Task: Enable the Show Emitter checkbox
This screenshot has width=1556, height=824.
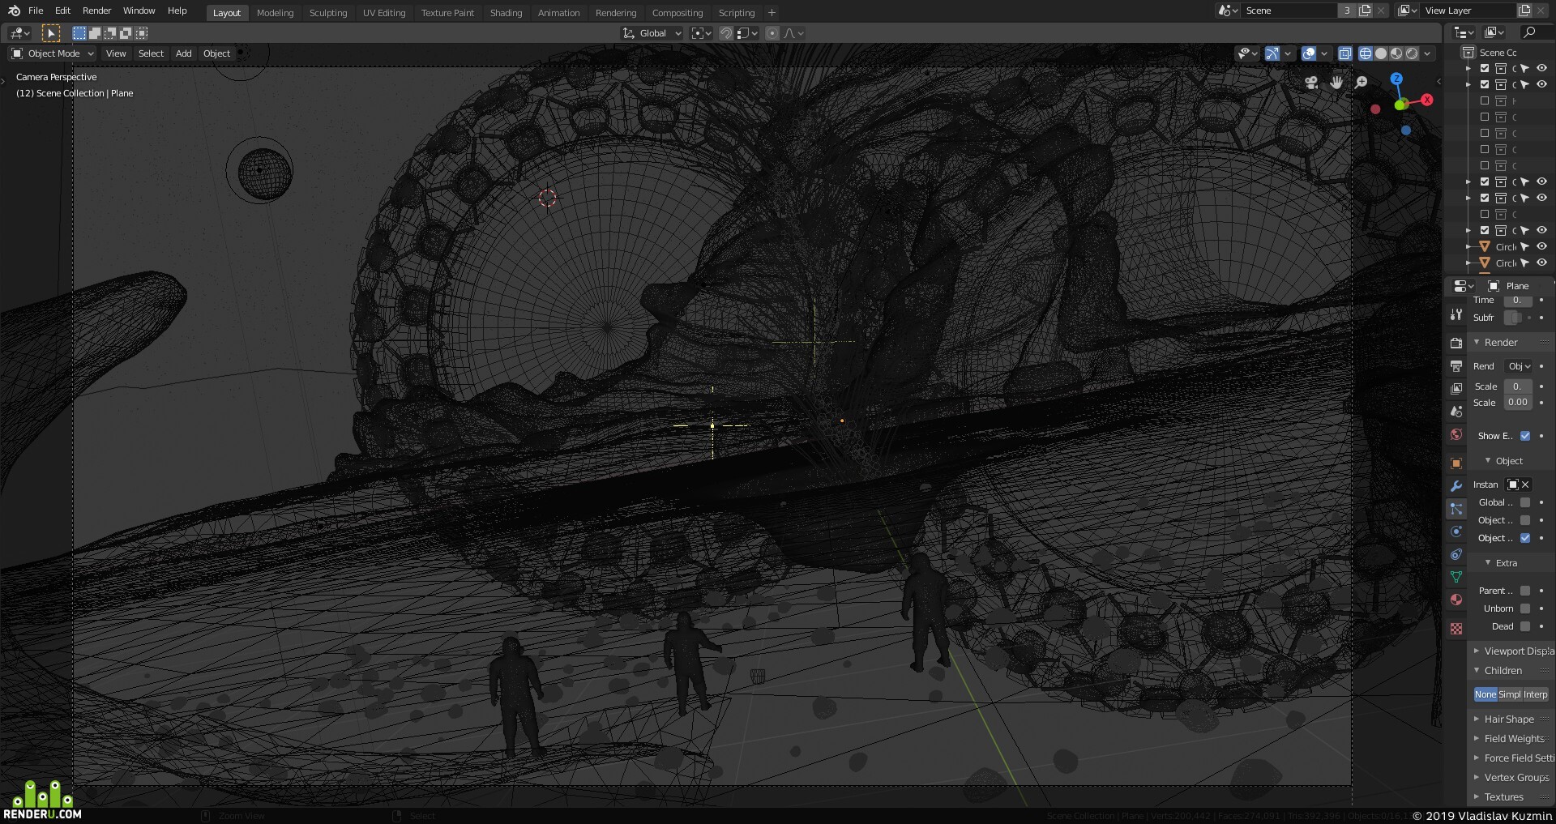Action: coord(1525,436)
